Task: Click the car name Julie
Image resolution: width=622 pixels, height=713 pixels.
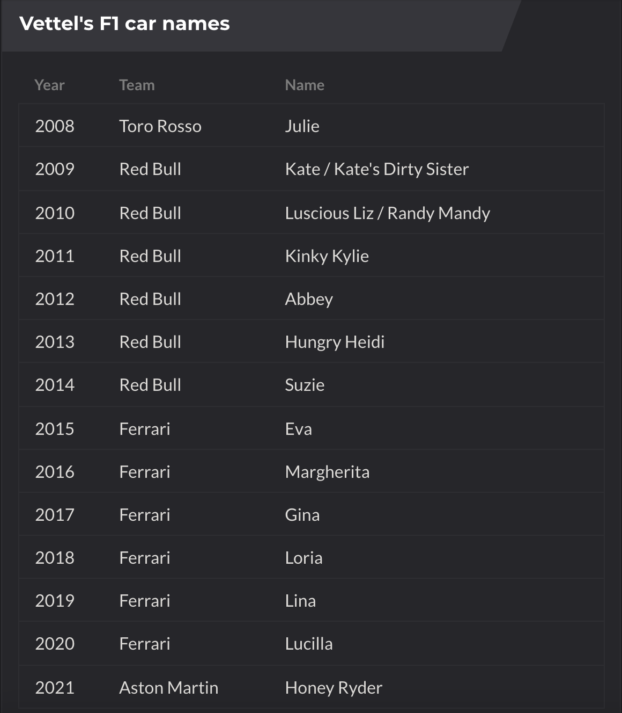Action: 302,126
